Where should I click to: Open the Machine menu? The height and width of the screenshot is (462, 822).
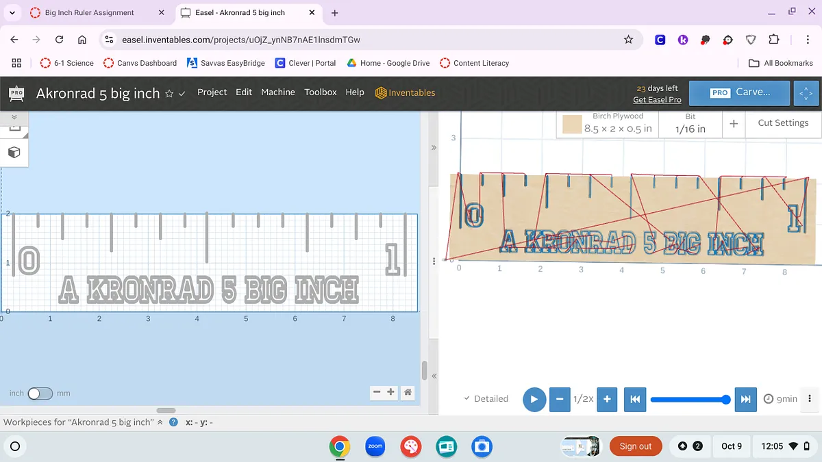pos(277,92)
